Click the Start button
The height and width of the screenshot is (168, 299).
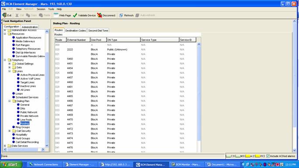[x=11, y=165]
